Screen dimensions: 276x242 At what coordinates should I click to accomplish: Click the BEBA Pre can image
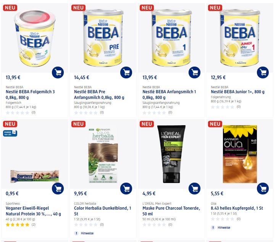tap(103, 38)
